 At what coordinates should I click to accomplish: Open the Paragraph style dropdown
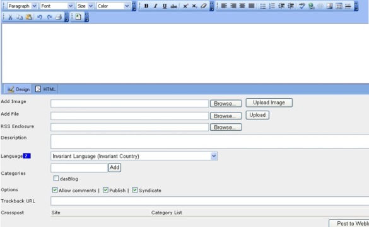pos(22,6)
